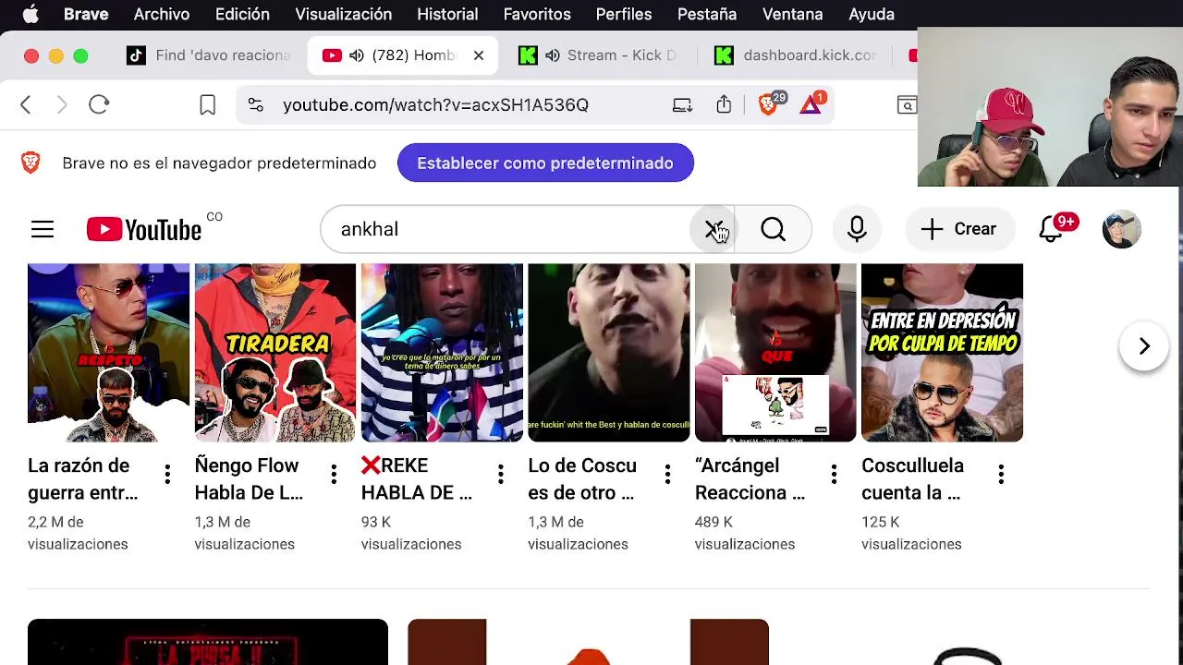Click the Crear button
The height and width of the screenshot is (665, 1183).
click(x=958, y=229)
